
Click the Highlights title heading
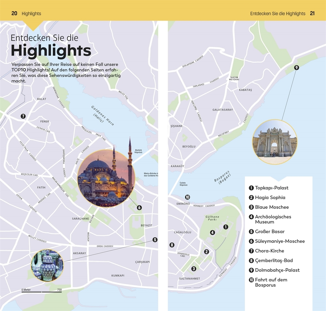51,50
